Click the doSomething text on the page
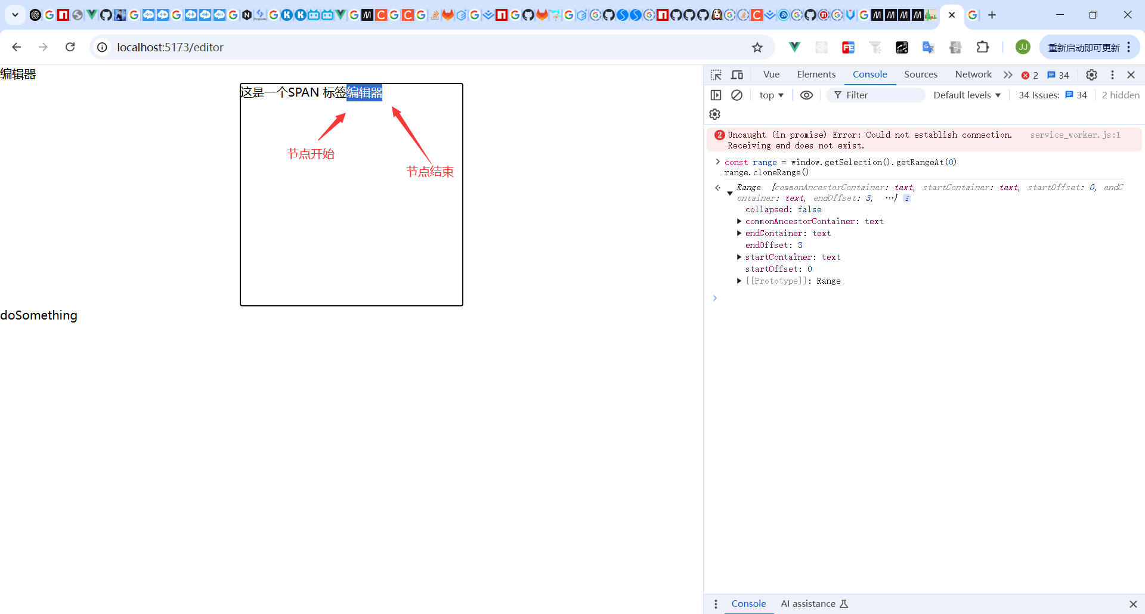The width and height of the screenshot is (1145, 614). click(x=39, y=315)
